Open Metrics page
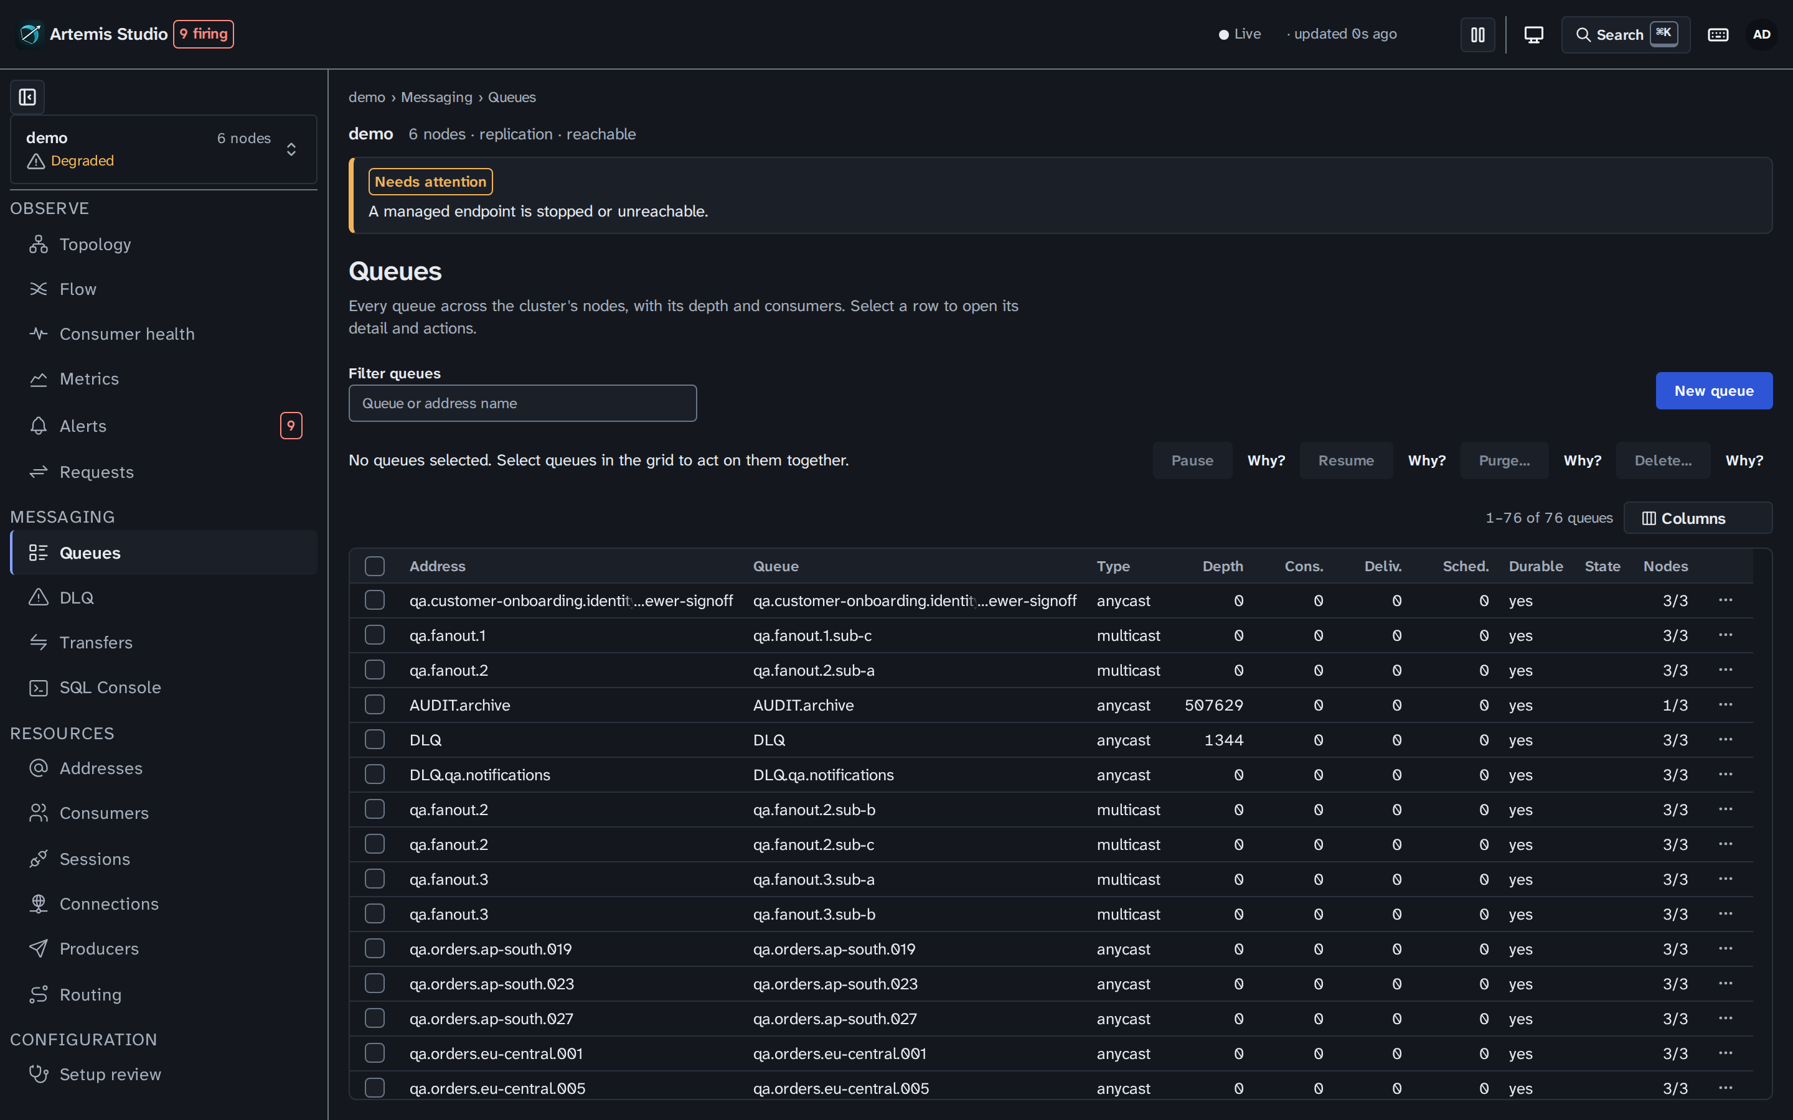This screenshot has width=1793, height=1120. click(164, 378)
